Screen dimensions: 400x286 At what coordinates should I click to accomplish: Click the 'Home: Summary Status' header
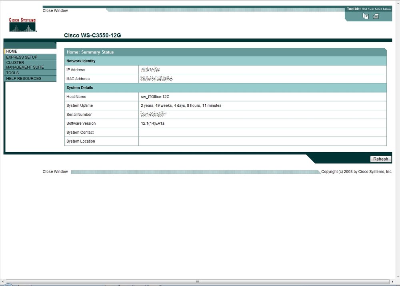pos(90,52)
